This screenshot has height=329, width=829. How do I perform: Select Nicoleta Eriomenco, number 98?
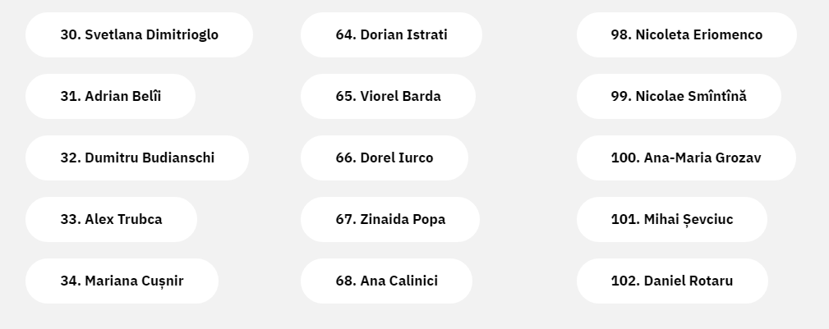pyautogui.click(x=686, y=34)
